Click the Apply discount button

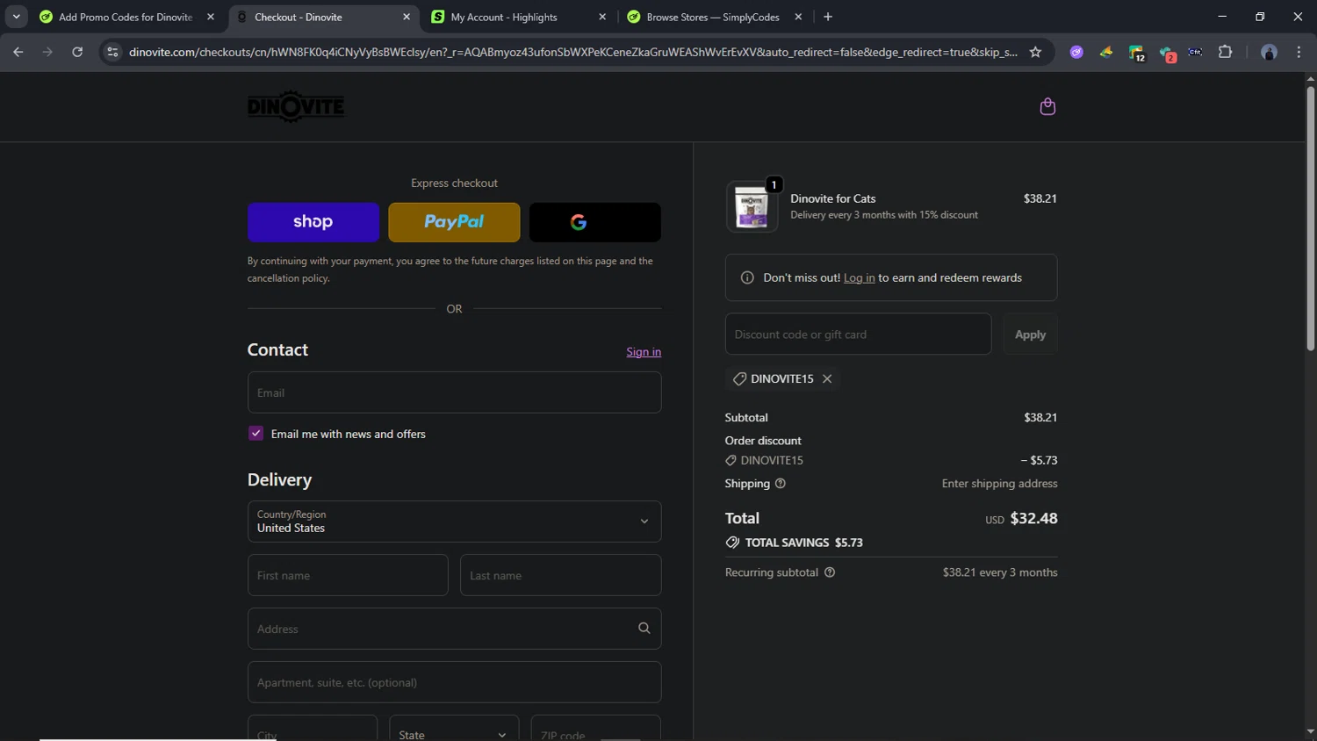pyautogui.click(x=1030, y=335)
